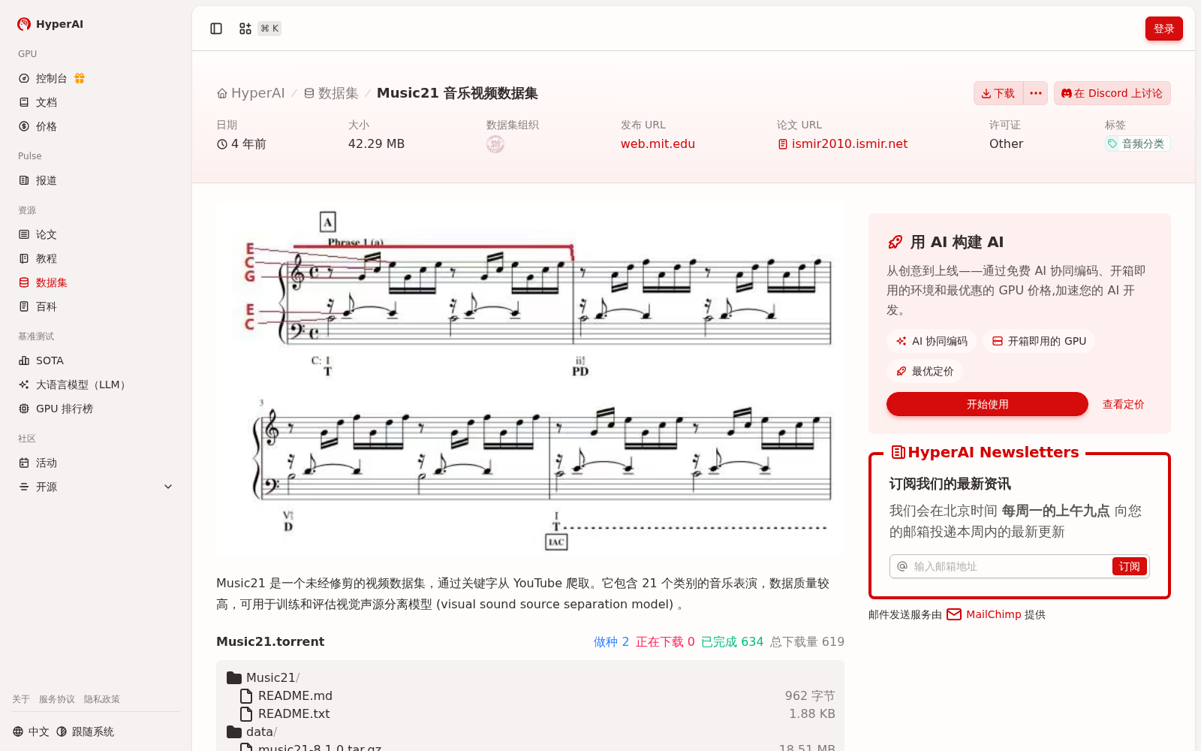This screenshot has width=1201, height=751.
Task: Open ismir2010.ismir.net paper link
Action: (x=842, y=144)
